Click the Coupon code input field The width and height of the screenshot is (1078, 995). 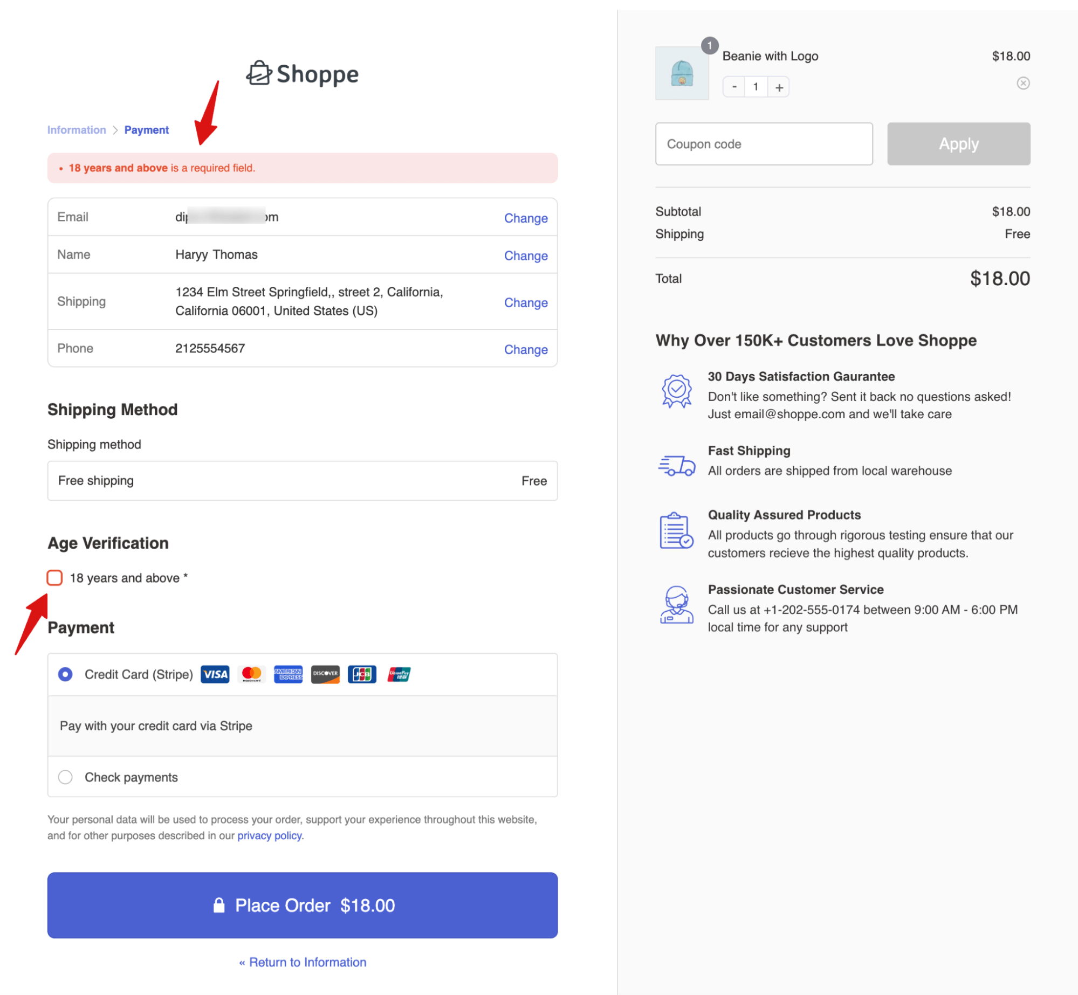(x=764, y=144)
